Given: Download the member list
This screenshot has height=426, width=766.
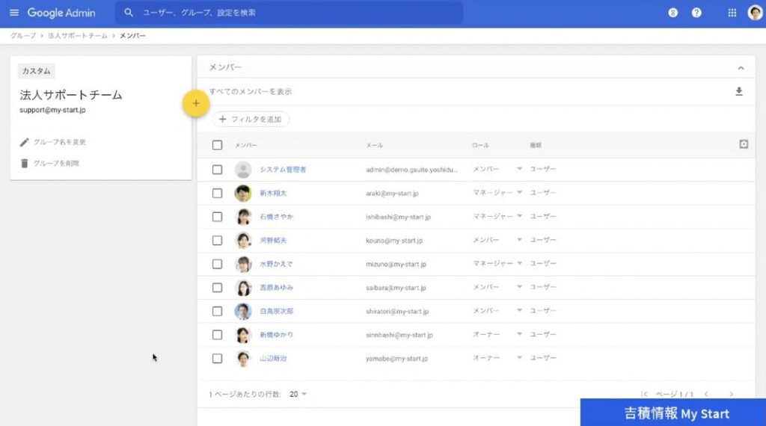Looking at the screenshot, I should point(739,91).
